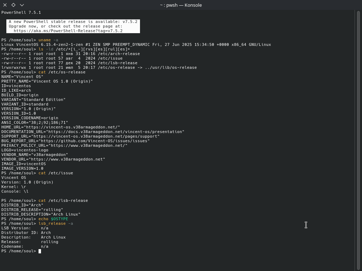362x271 pixels.
Task: Click the 'cat /etc/issue' command
Action: 56,173
